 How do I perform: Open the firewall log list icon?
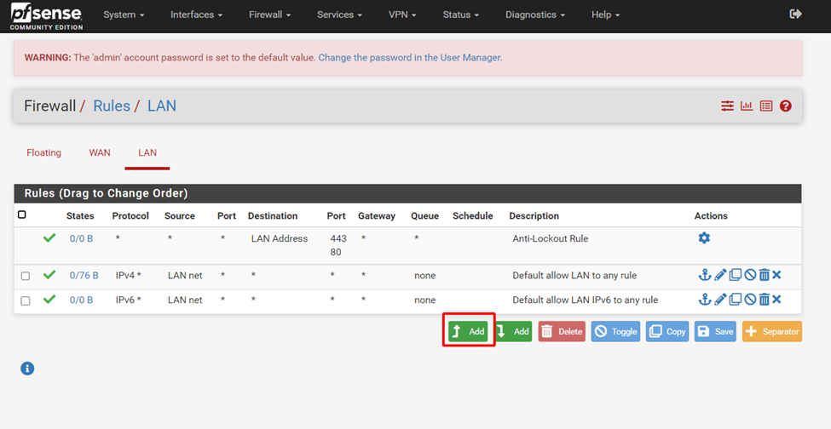coord(766,106)
